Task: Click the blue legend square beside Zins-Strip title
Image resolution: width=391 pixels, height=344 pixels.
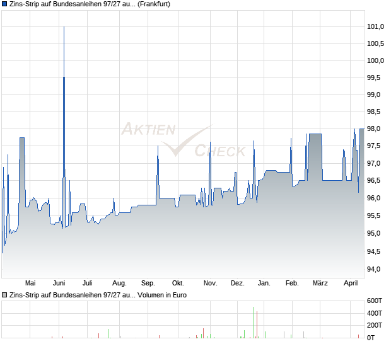Action: [x=4, y=4]
